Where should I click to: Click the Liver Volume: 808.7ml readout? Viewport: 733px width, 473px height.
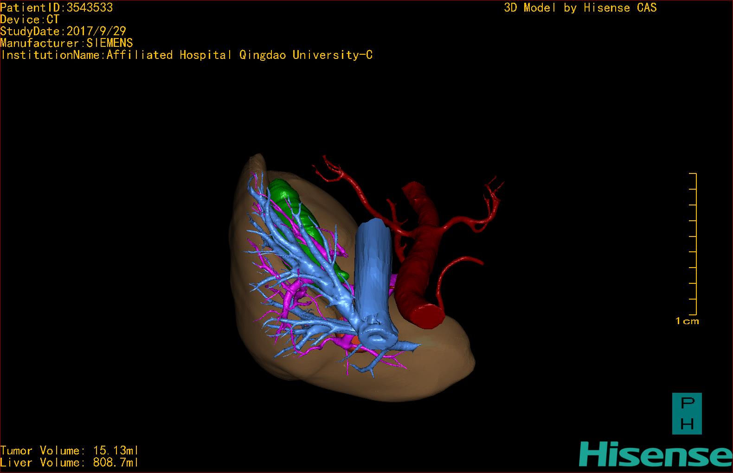tap(70, 462)
